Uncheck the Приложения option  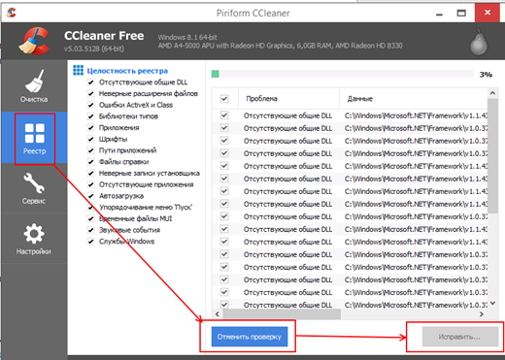[x=91, y=128]
